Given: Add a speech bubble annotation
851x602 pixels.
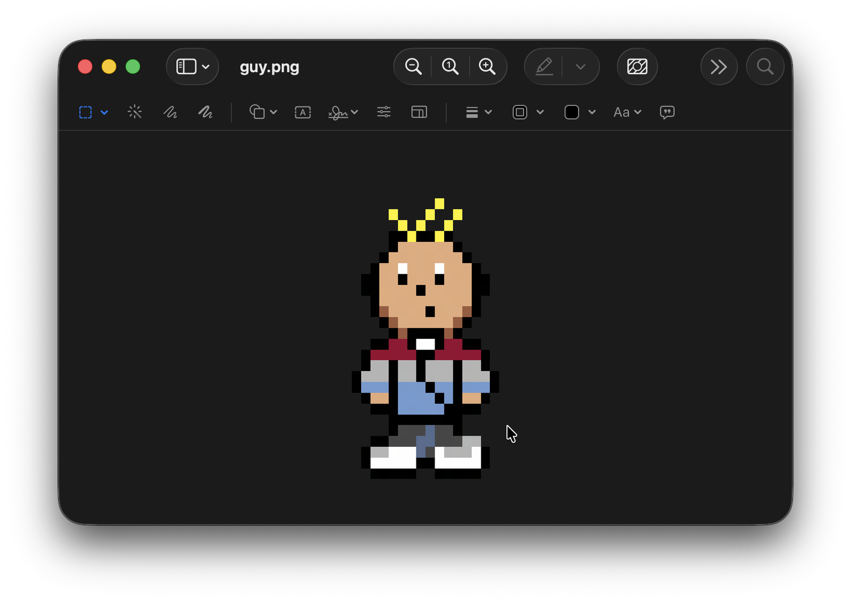Looking at the screenshot, I should click(x=667, y=112).
